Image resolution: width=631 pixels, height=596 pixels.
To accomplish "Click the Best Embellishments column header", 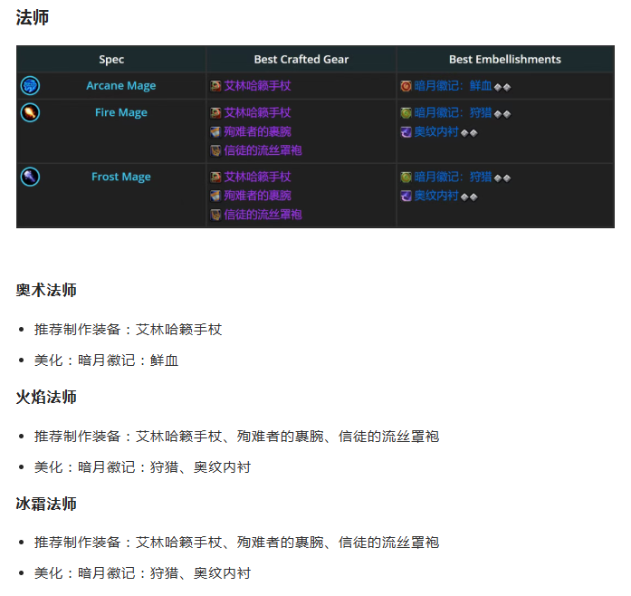I will click(505, 60).
